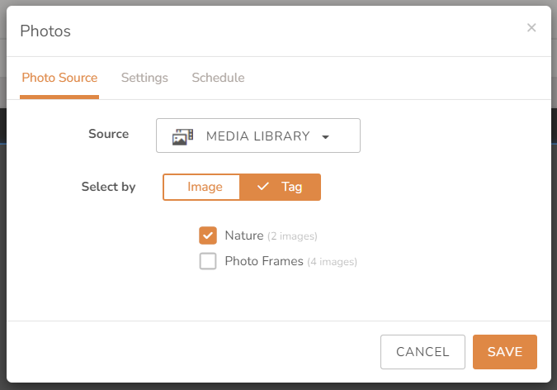
Task: Click the CANCEL button
Action: pyautogui.click(x=422, y=352)
